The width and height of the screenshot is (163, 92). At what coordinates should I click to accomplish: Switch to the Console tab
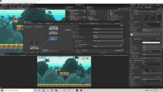12,7
